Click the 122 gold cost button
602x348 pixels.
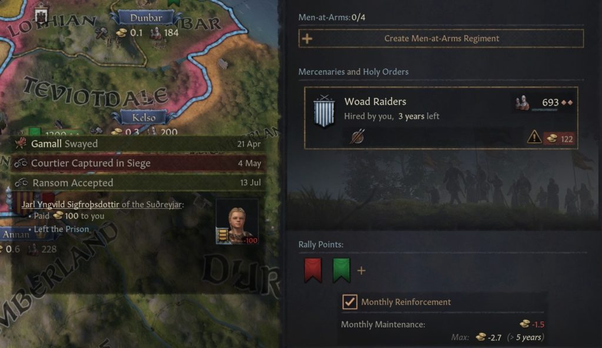[x=560, y=139]
